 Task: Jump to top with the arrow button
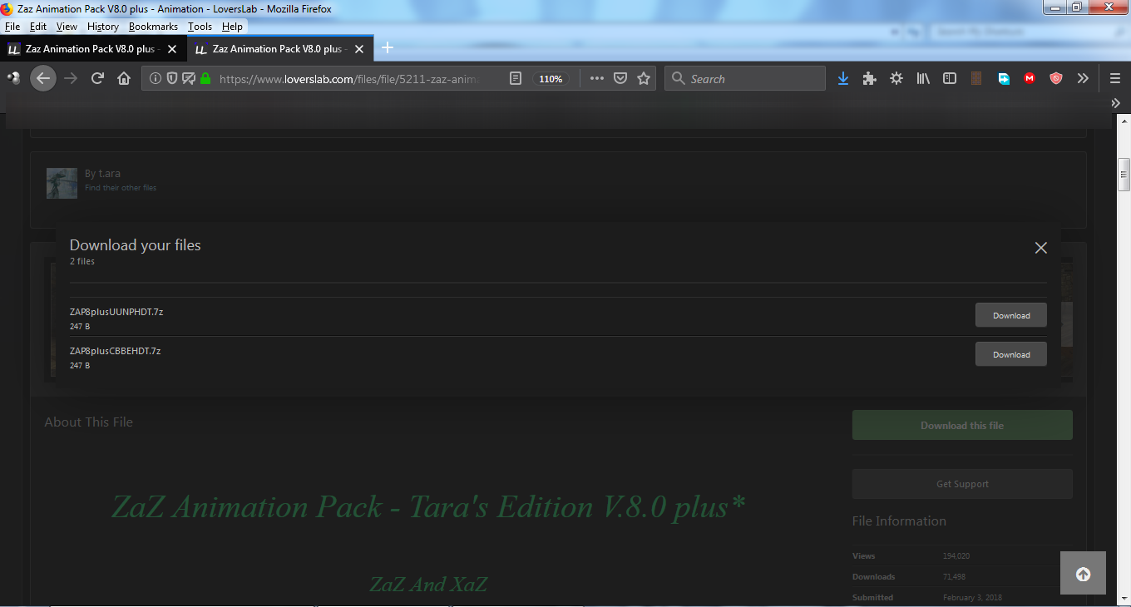point(1083,573)
